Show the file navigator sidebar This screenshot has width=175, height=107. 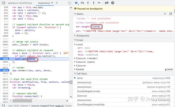pos(3,3)
